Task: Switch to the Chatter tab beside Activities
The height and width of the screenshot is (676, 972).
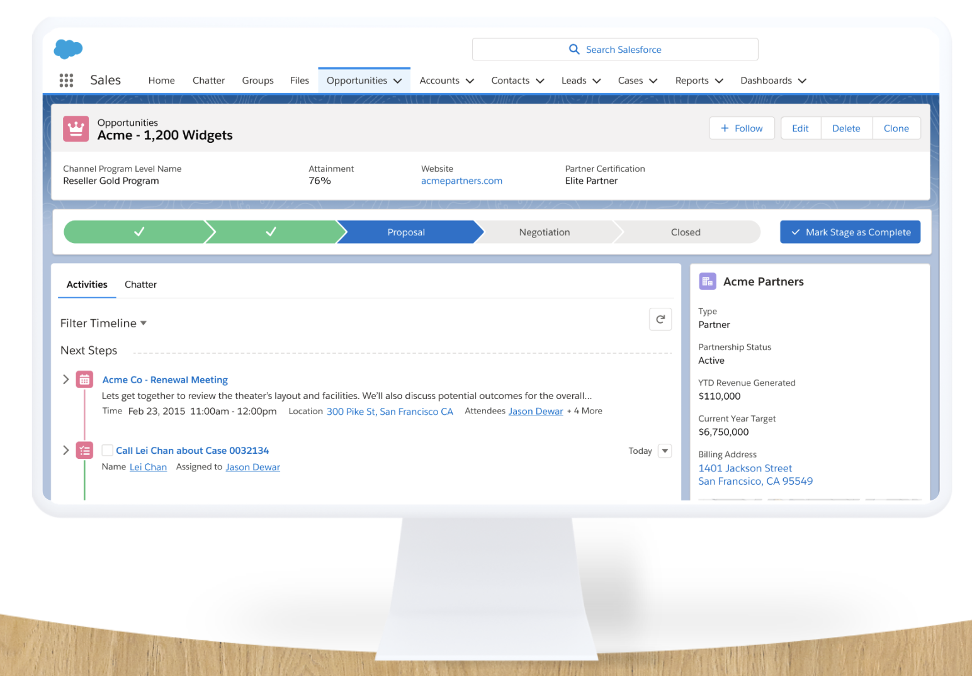Action: pyautogui.click(x=141, y=284)
